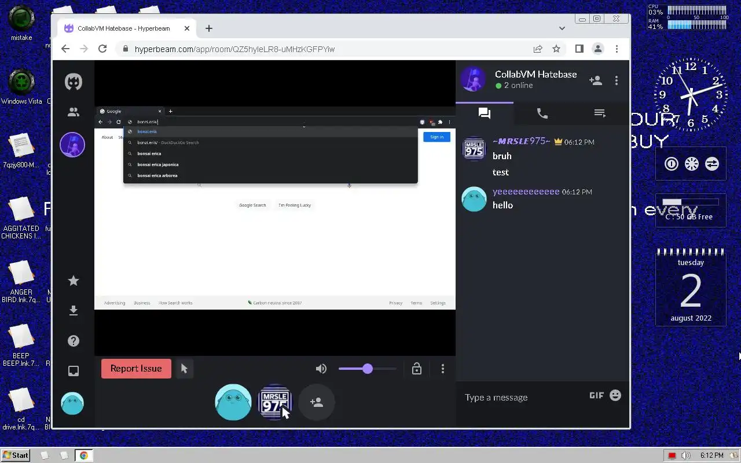Switch to the playlist queue tab

(x=600, y=113)
